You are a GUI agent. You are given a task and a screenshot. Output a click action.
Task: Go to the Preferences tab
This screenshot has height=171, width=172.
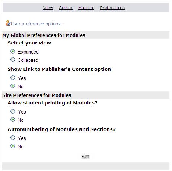point(112,8)
